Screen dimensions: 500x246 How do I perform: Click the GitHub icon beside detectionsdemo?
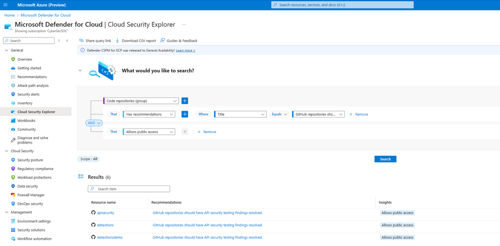click(93, 237)
